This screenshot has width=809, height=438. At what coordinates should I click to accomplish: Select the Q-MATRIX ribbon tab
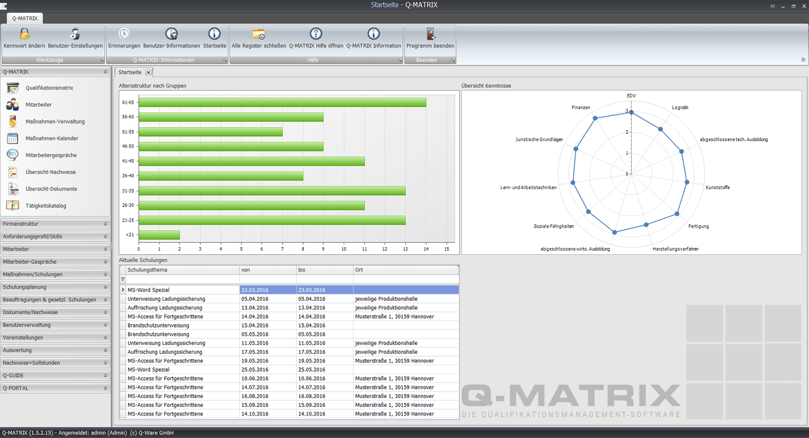tap(24, 18)
